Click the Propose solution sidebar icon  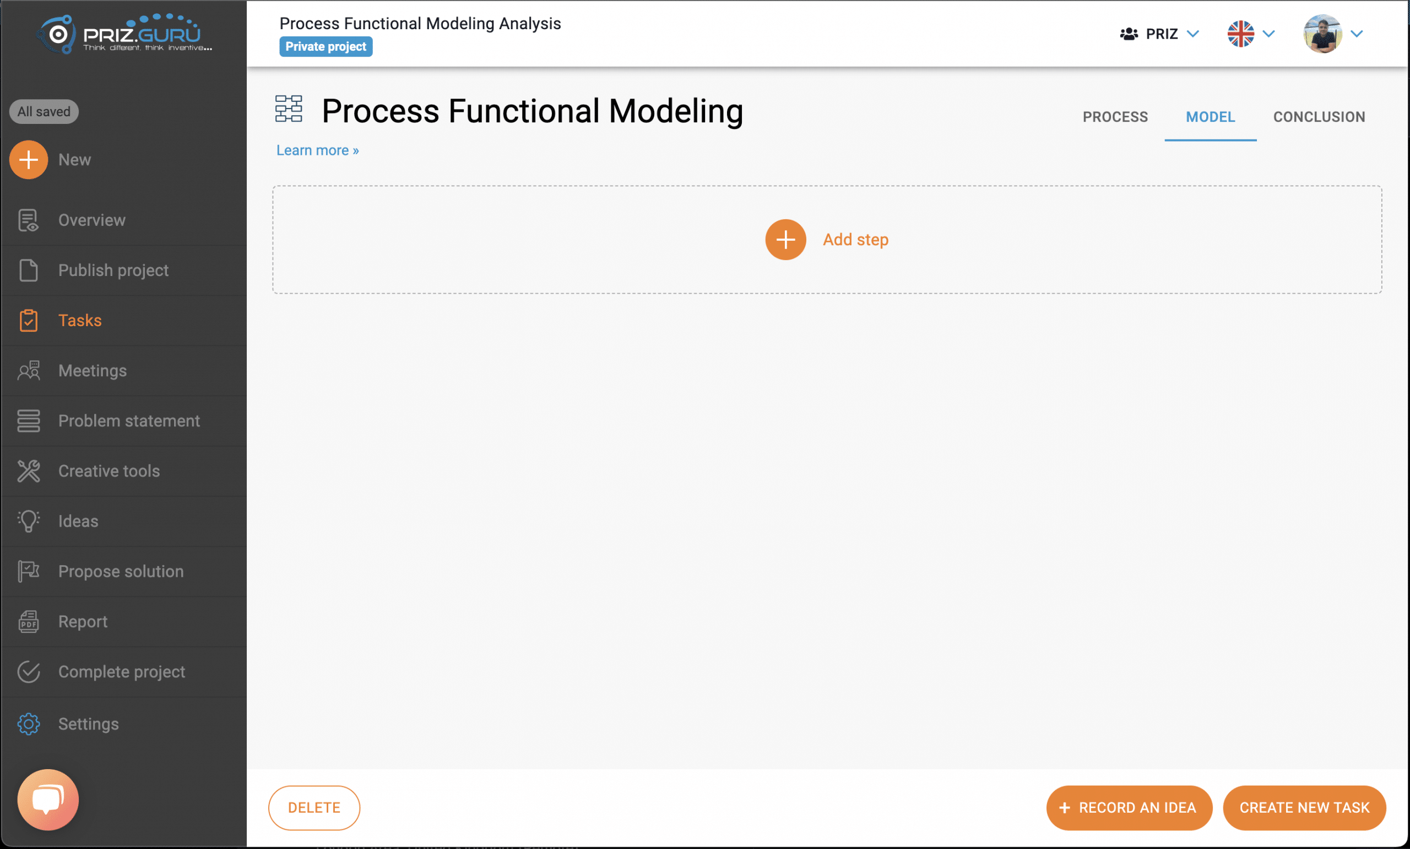(x=28, y=571)
